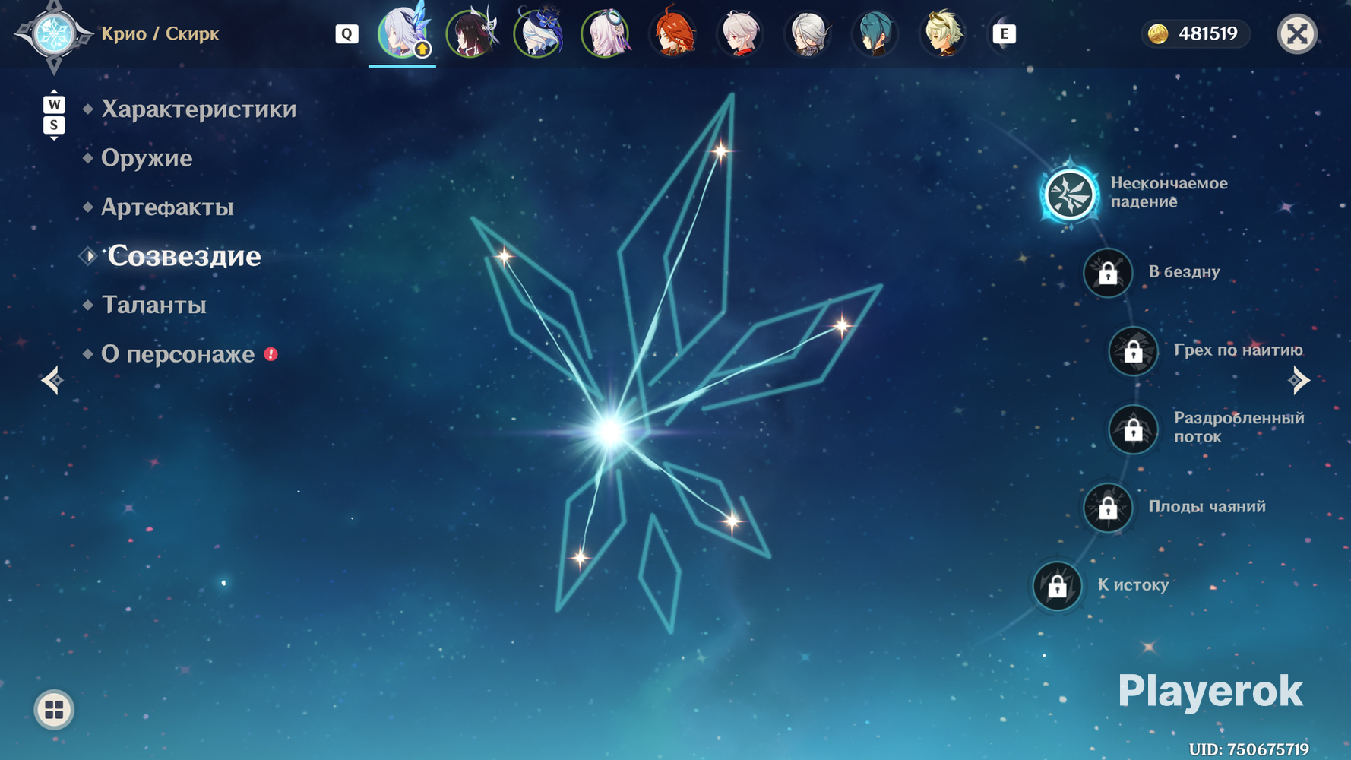
Task: Open the О персонаже section
Action: point(178,354)
